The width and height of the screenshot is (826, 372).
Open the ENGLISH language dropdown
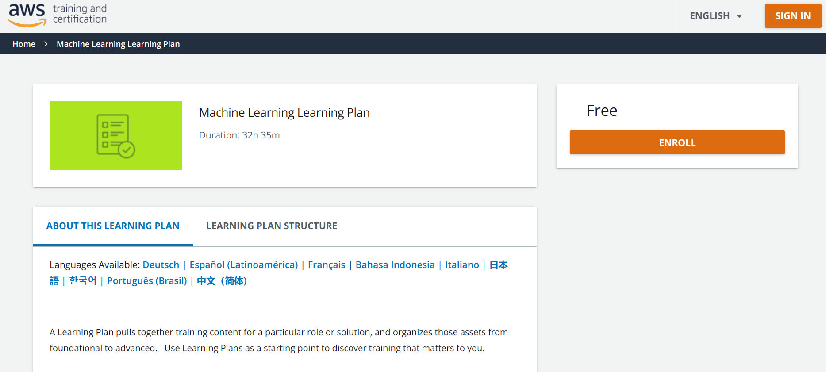tap(716, 16)
